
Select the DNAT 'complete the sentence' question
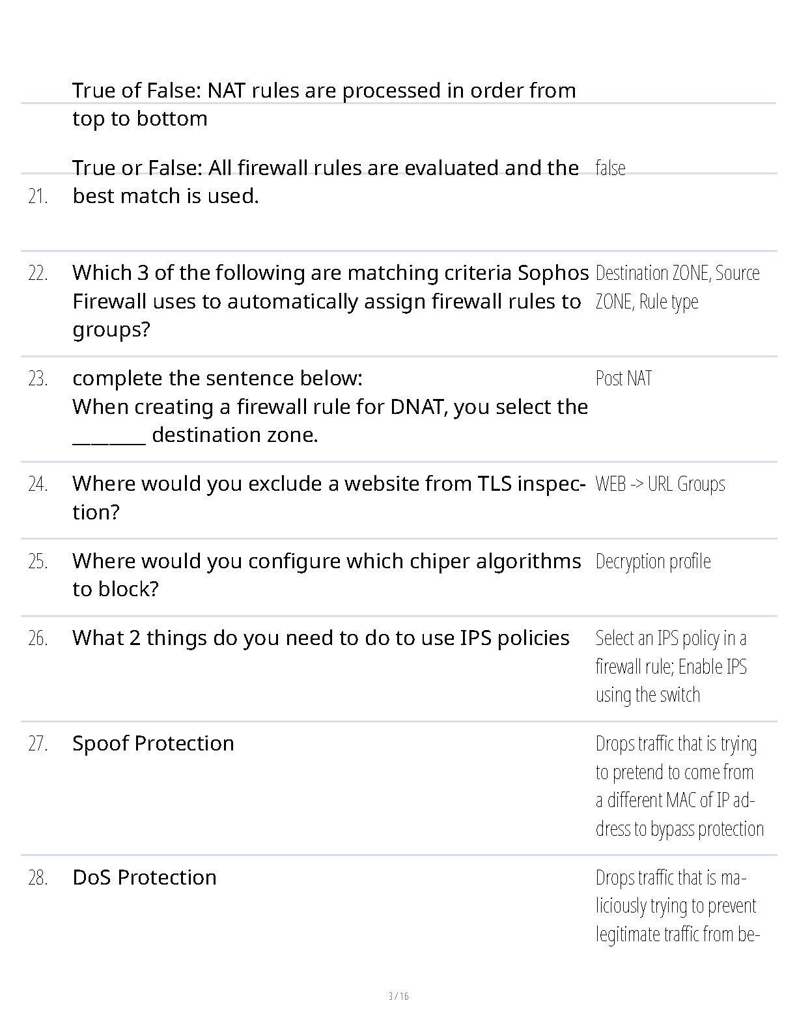(329, 406)
